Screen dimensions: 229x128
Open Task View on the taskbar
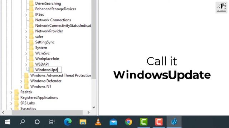(52, 122)
